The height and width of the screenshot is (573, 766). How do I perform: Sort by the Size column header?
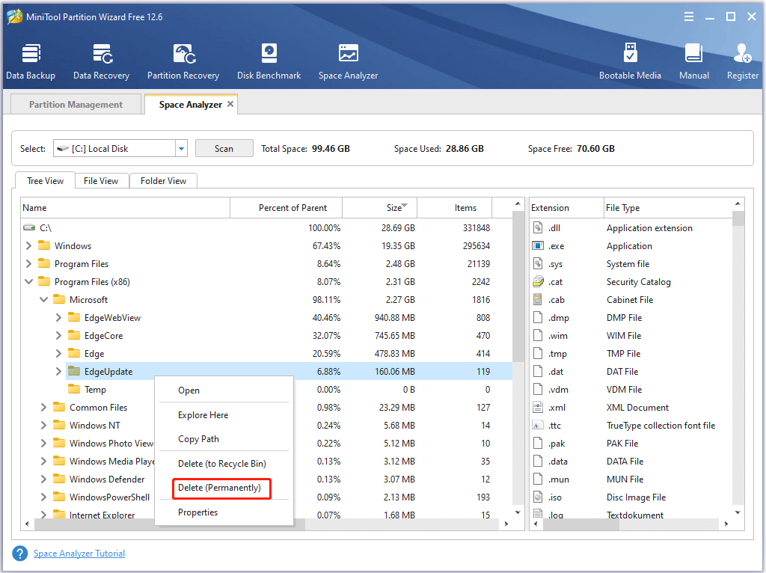pos(379,208)
